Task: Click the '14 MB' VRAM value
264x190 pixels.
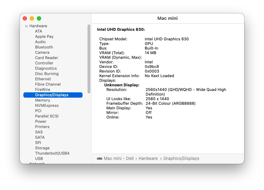Action: [x=150, y=53]
